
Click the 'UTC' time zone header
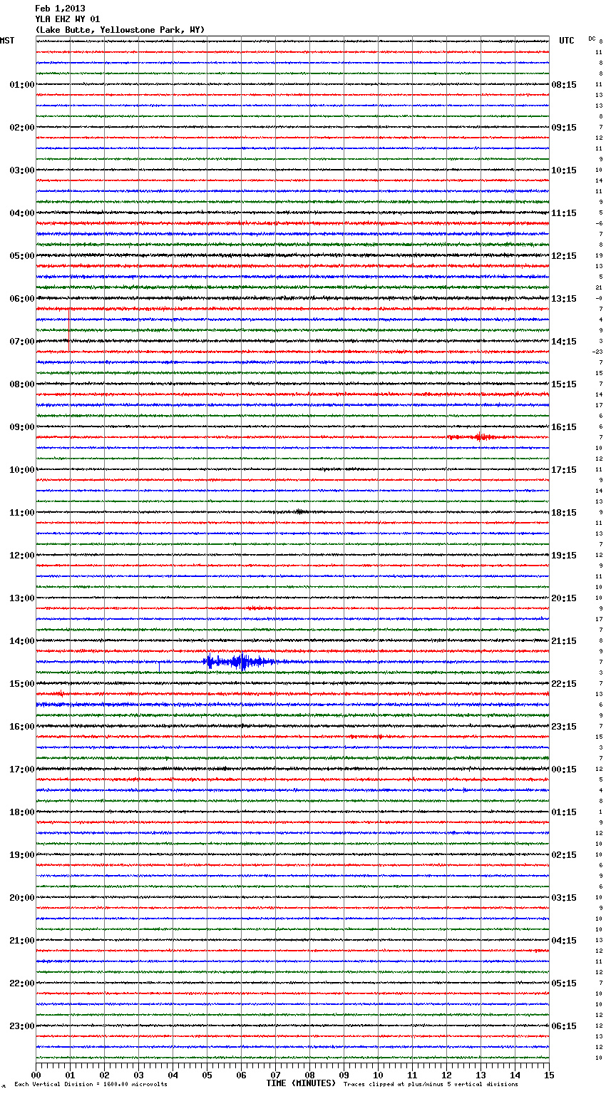click(x=566, y=41)
